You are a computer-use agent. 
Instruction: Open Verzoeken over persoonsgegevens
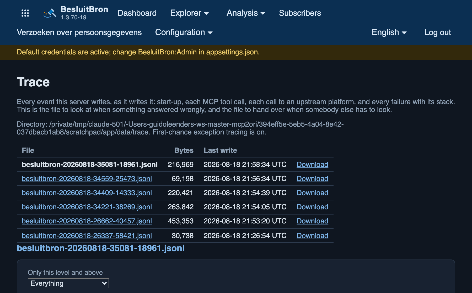tap(79, 32)
